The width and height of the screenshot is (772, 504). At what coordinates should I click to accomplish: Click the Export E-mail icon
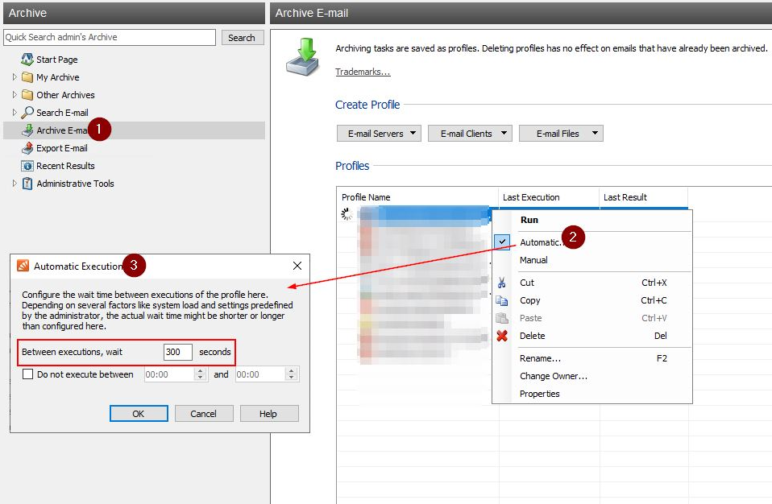[x=27, y=148]
